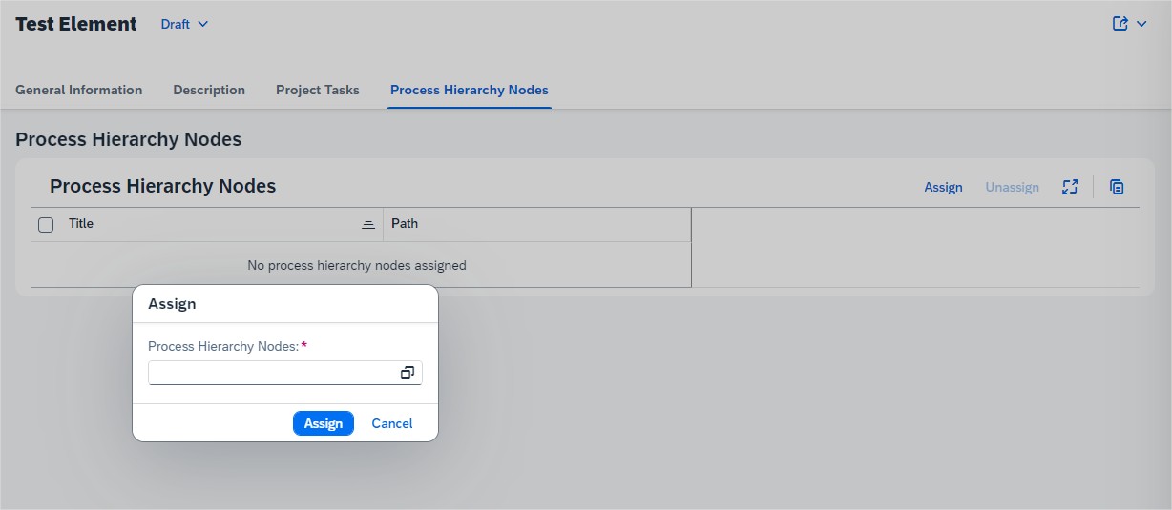Click the Title column header
1172x510 pixels.
click(x=81, y=224)
